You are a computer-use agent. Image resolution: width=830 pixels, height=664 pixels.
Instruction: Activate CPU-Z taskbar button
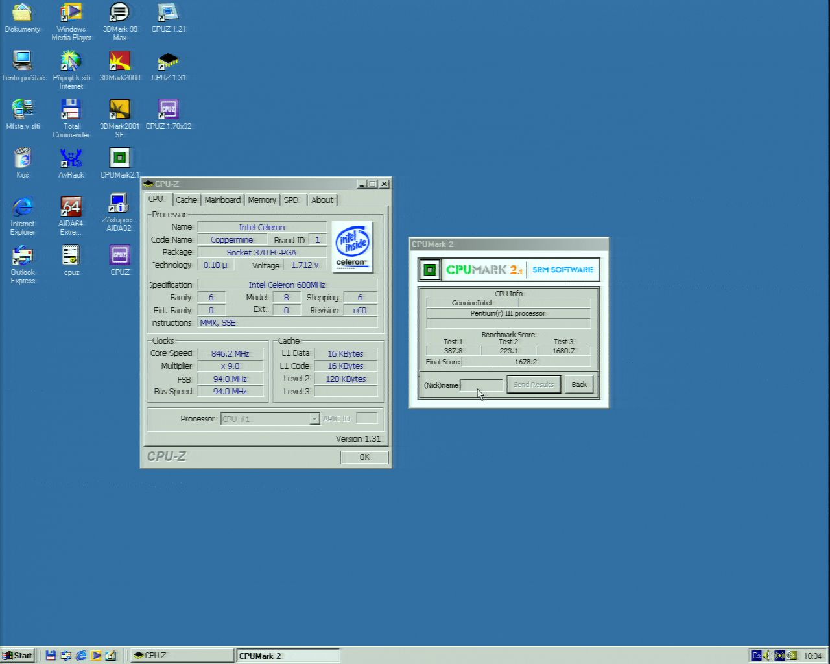(x=181, y=656)
